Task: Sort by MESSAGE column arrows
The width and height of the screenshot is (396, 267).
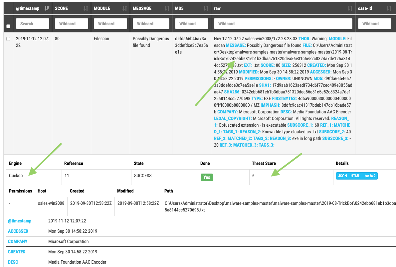Action: [167, 8]
